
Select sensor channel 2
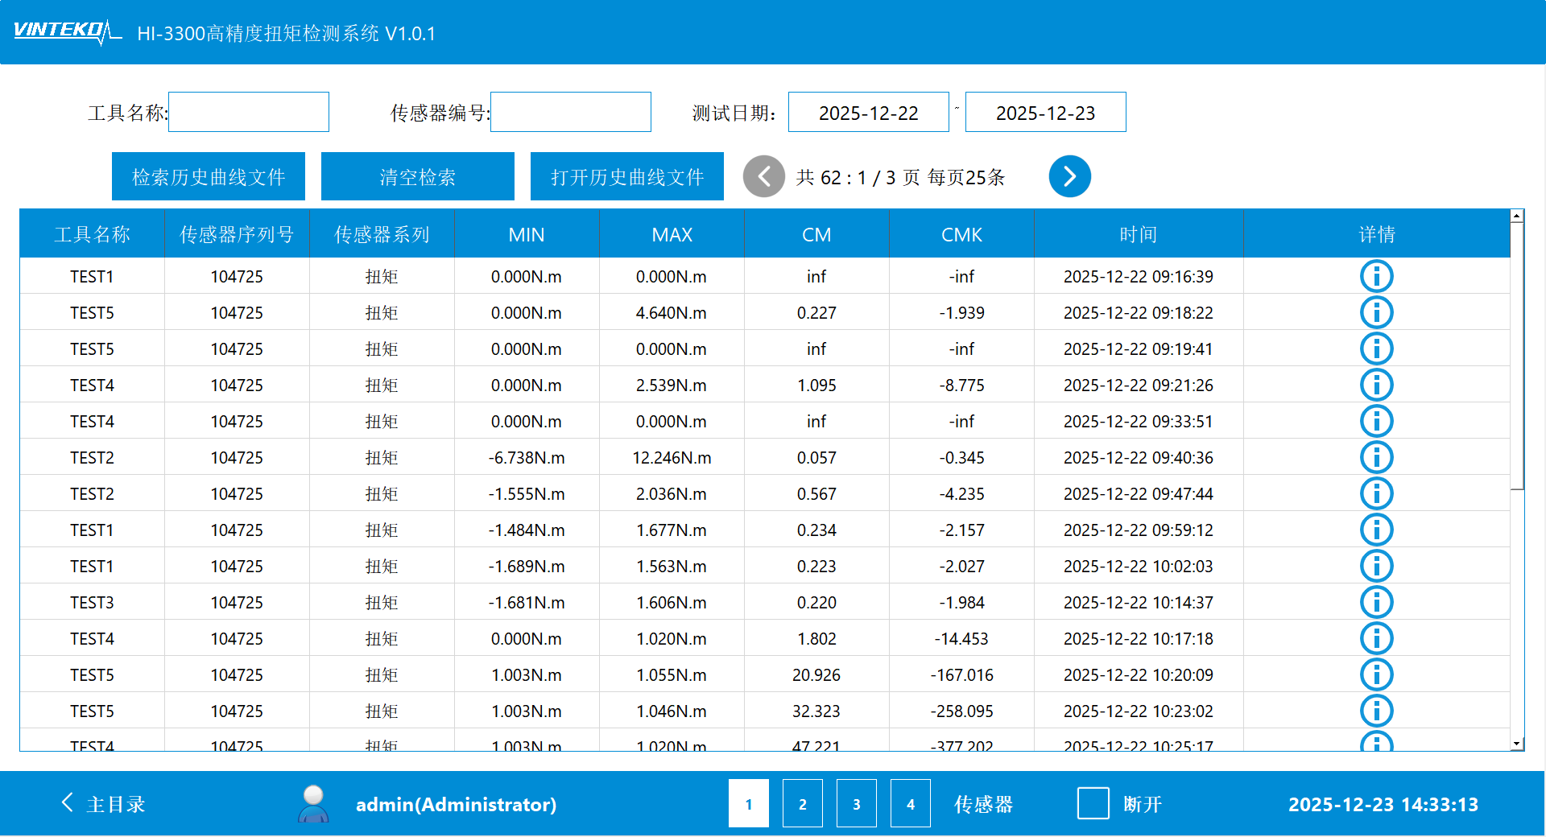click(x=802, y=803)
